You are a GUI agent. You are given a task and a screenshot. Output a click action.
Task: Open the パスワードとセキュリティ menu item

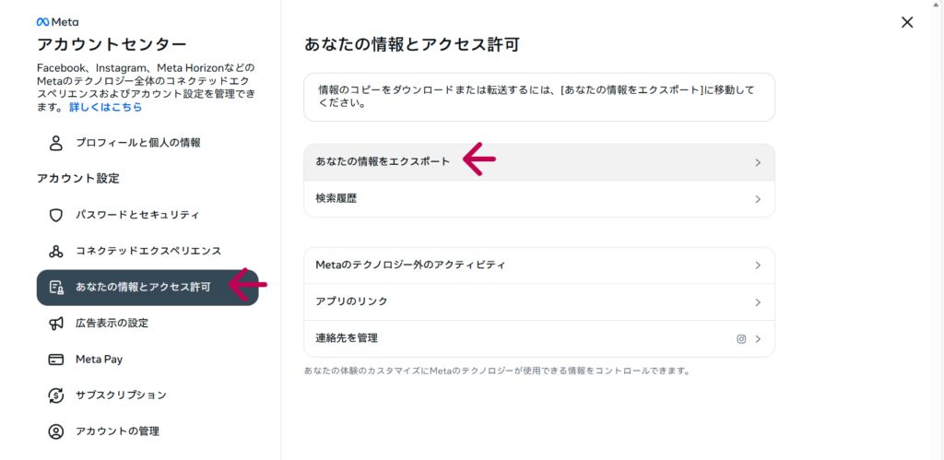click(x=137, y=215)
